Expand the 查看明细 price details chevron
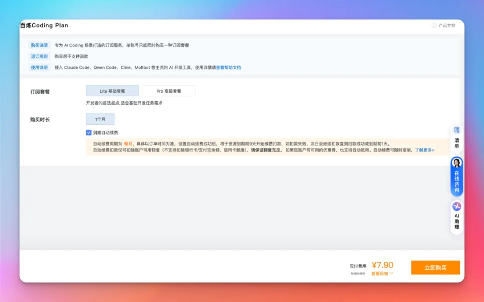Viewport: 484px width, 302px height. coord(391,274)
